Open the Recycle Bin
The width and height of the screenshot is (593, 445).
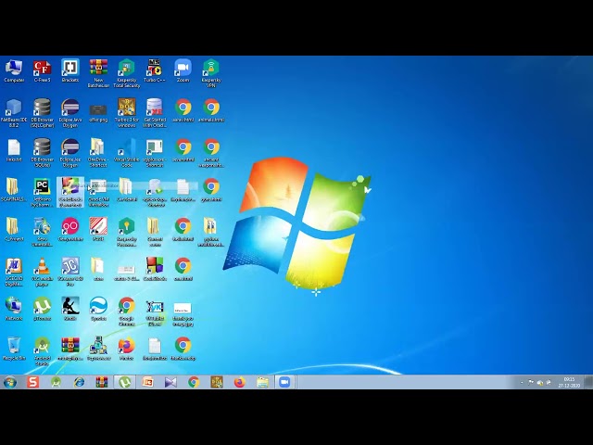click(x=14, y=349)
